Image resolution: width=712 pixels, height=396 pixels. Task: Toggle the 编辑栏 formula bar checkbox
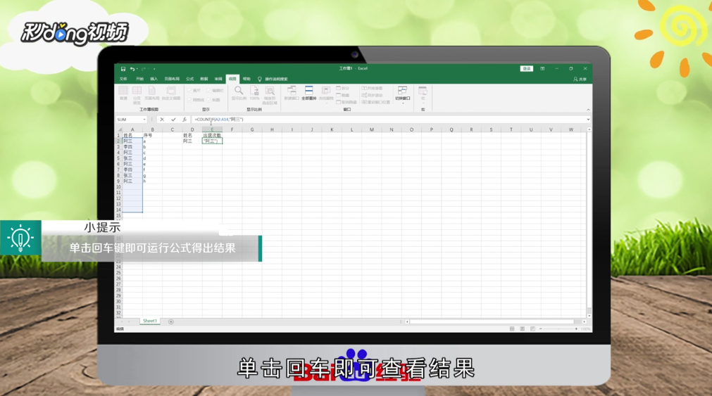point(209,91)
